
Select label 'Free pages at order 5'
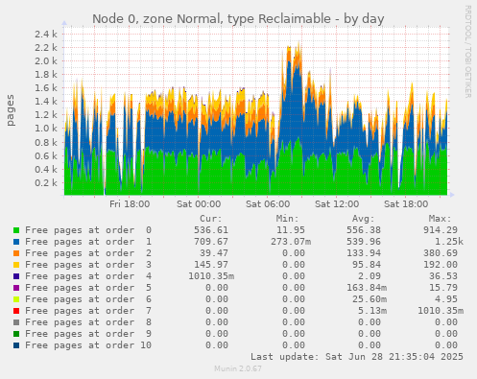click(88, 288)
